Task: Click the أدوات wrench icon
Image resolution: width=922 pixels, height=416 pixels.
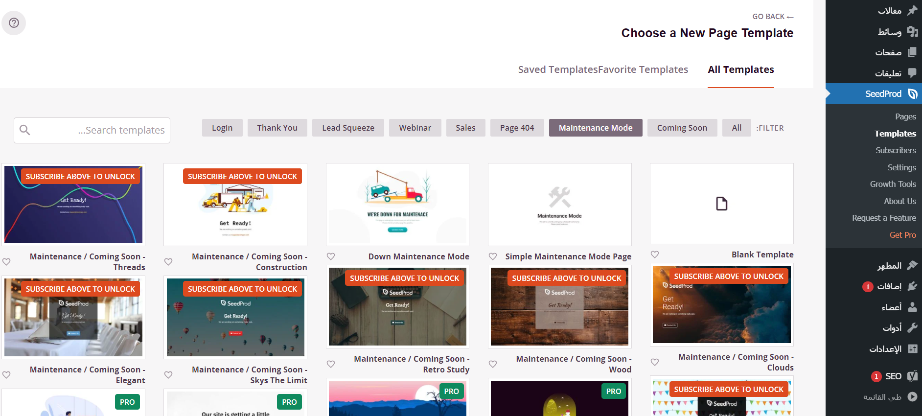Action: (913, 328)
